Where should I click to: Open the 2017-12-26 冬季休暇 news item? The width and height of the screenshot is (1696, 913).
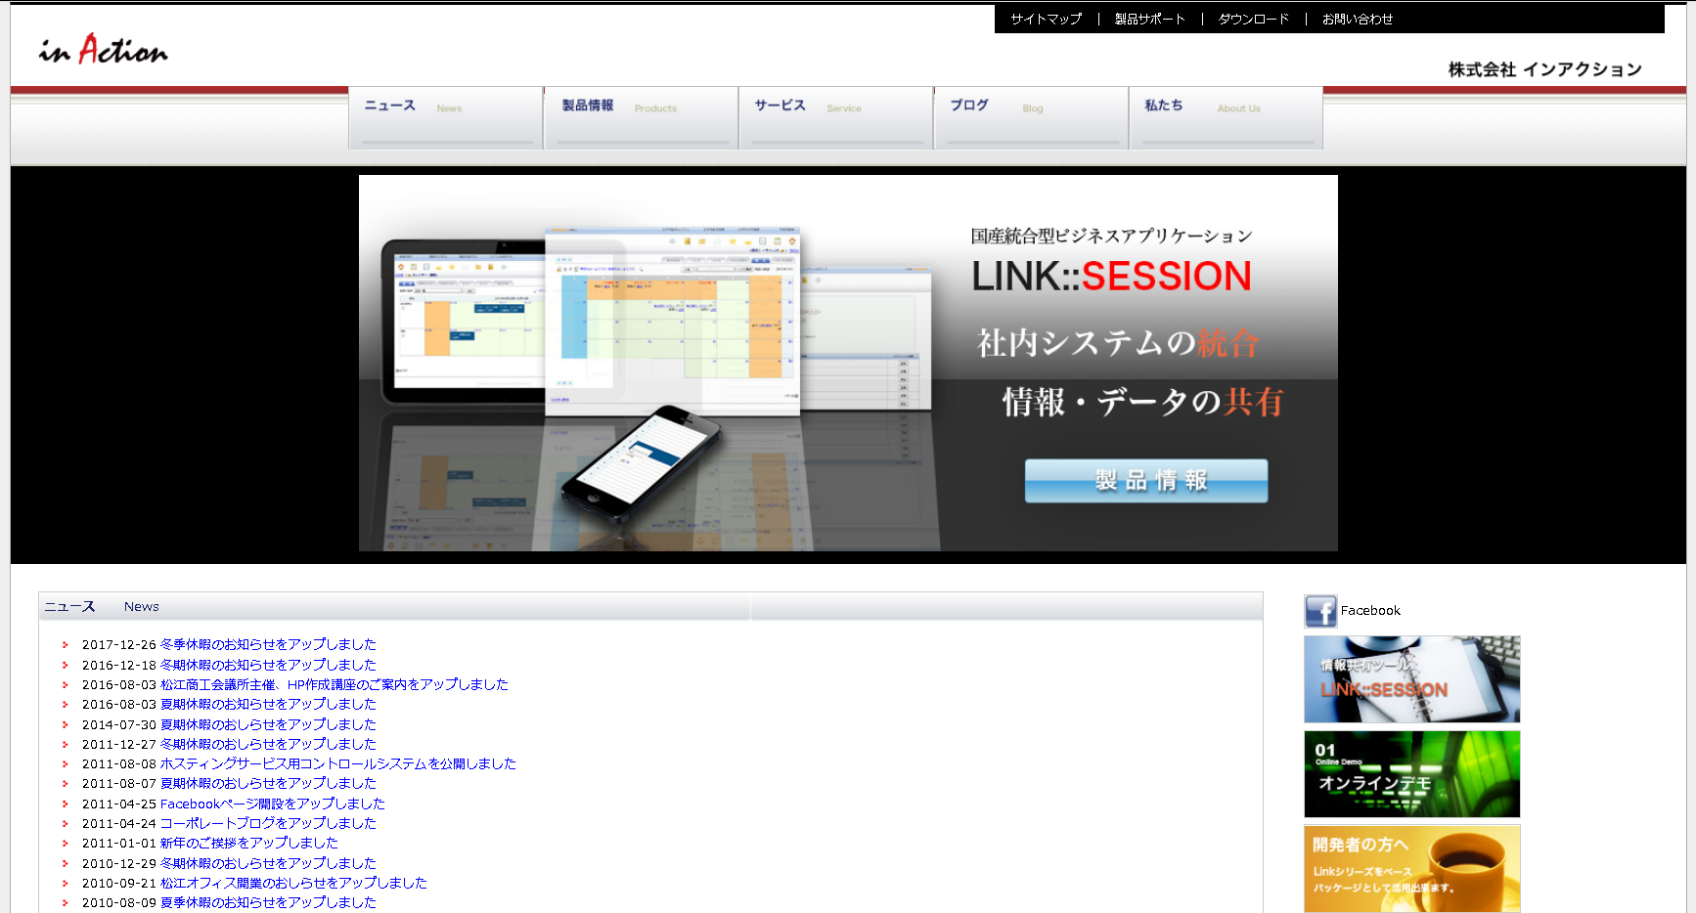pos(268,645)
